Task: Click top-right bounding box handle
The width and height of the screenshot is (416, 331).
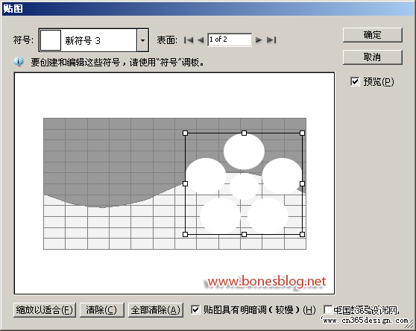Action: (302, 133)
